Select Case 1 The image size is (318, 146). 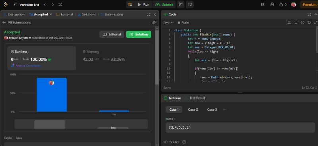click(x=174, y=109)
